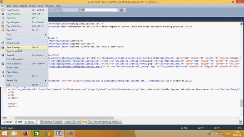Click the New File page icon
Viewport: 244px width, 137px height.
click(x=3, y=18)
